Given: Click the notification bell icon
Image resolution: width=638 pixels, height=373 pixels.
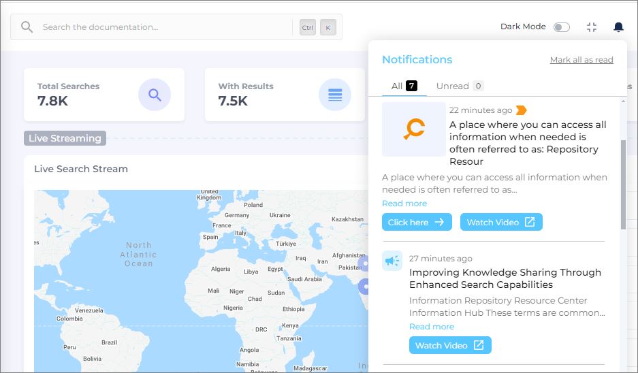Looking at the screenshot, I should click(618, 27).
